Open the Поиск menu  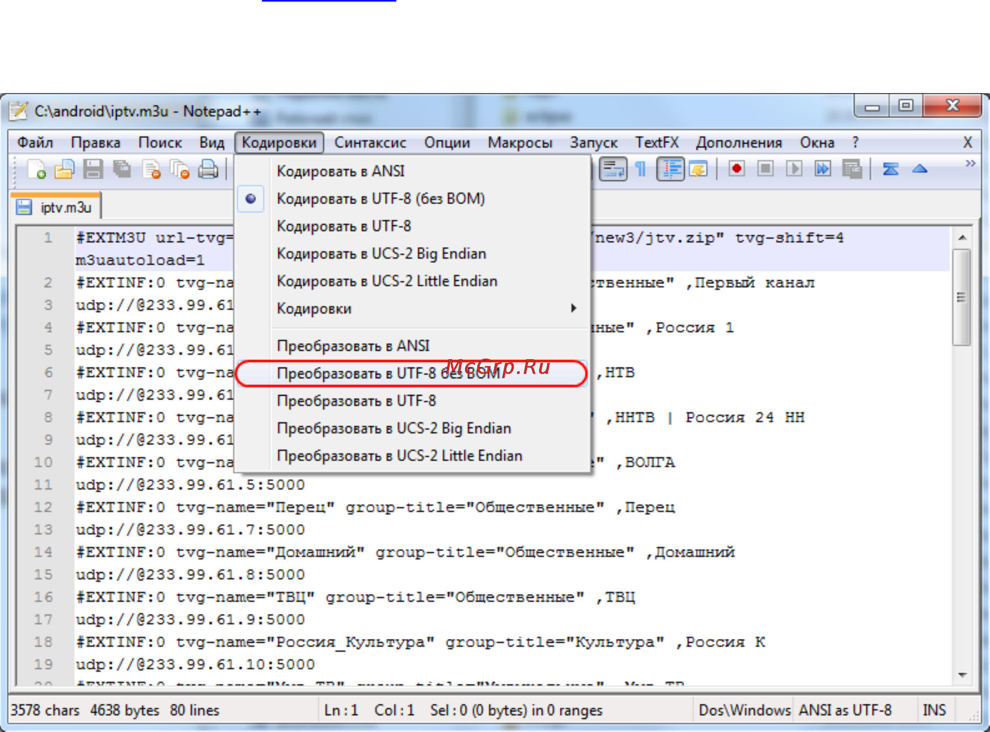tap(160, 142)
